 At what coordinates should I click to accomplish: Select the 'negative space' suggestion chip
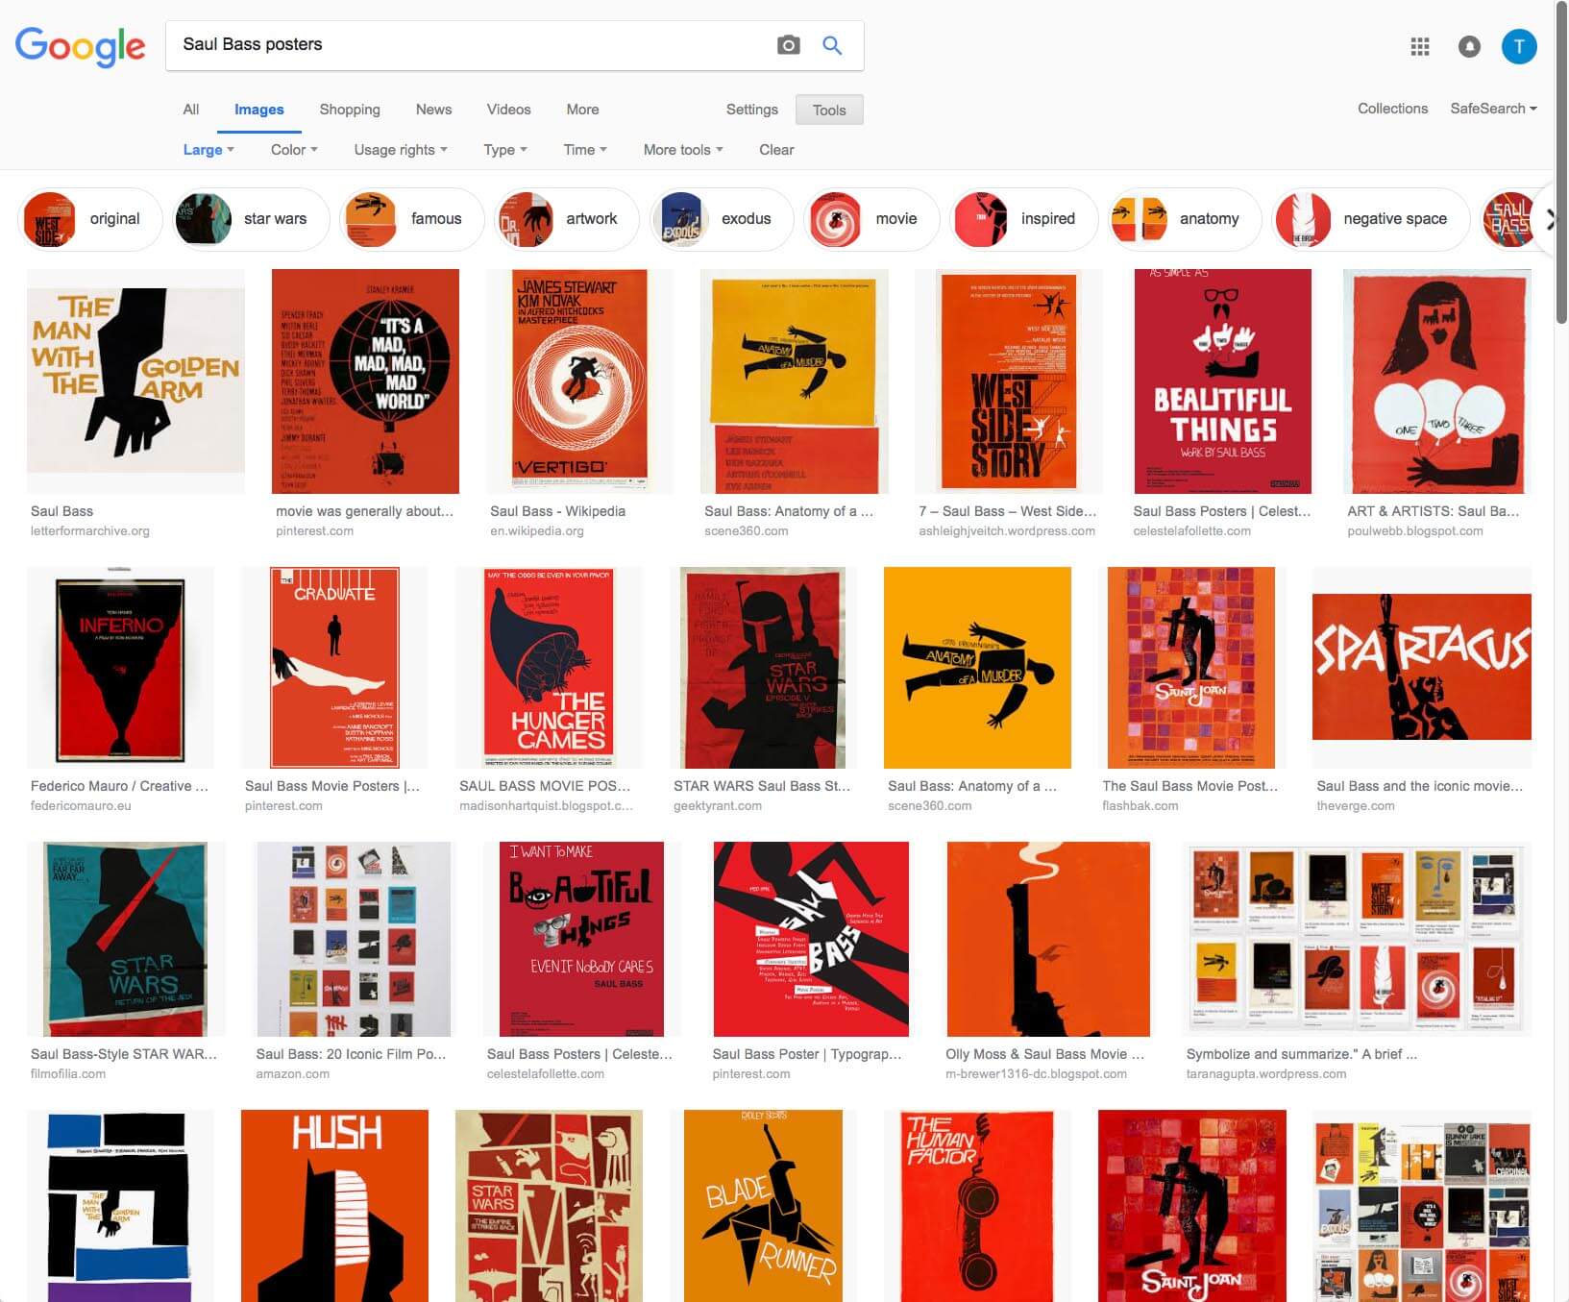(1370, 219)
